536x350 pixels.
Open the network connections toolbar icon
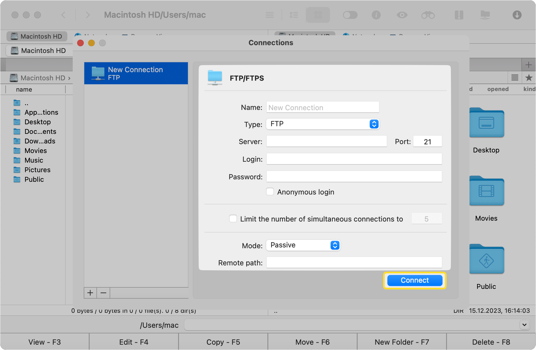pos(486,15)
